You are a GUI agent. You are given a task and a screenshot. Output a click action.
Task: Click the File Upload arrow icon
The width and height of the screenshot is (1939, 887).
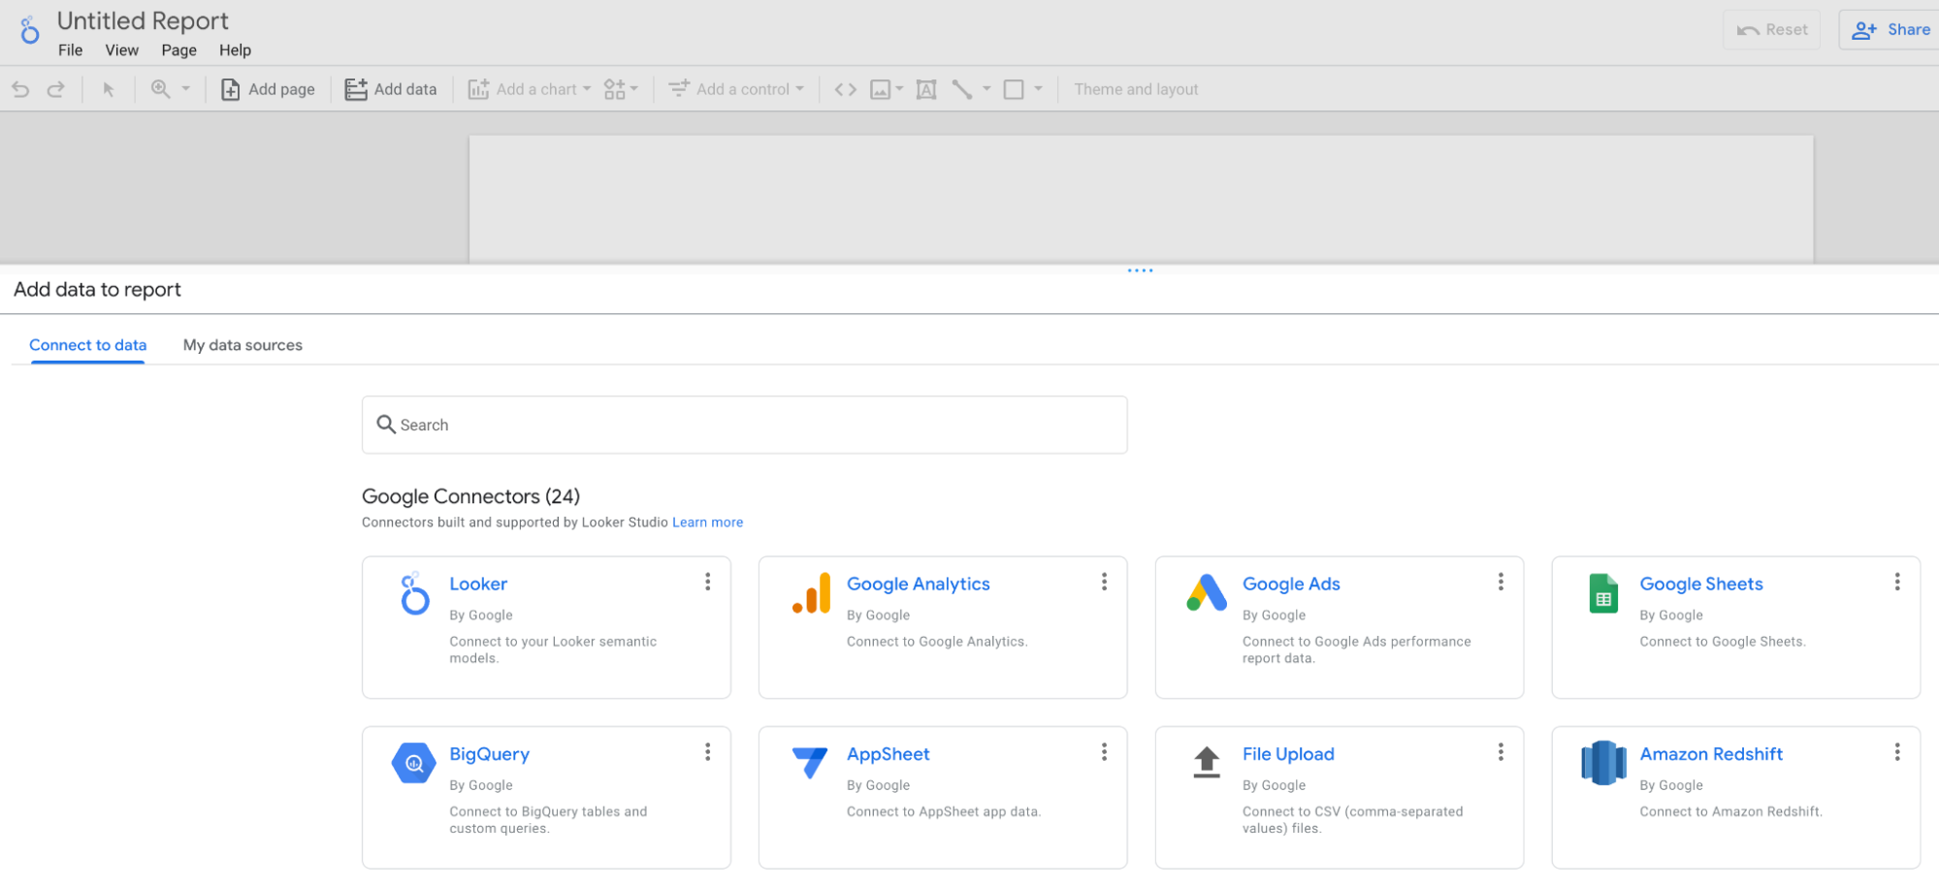[x=1207, y=762]
